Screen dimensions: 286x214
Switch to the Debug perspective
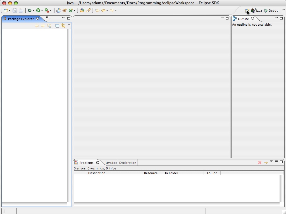(x=271, y=11)
